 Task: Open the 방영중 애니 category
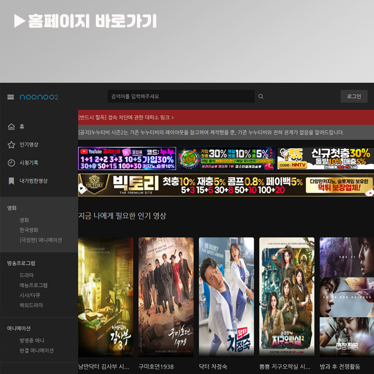32,340
